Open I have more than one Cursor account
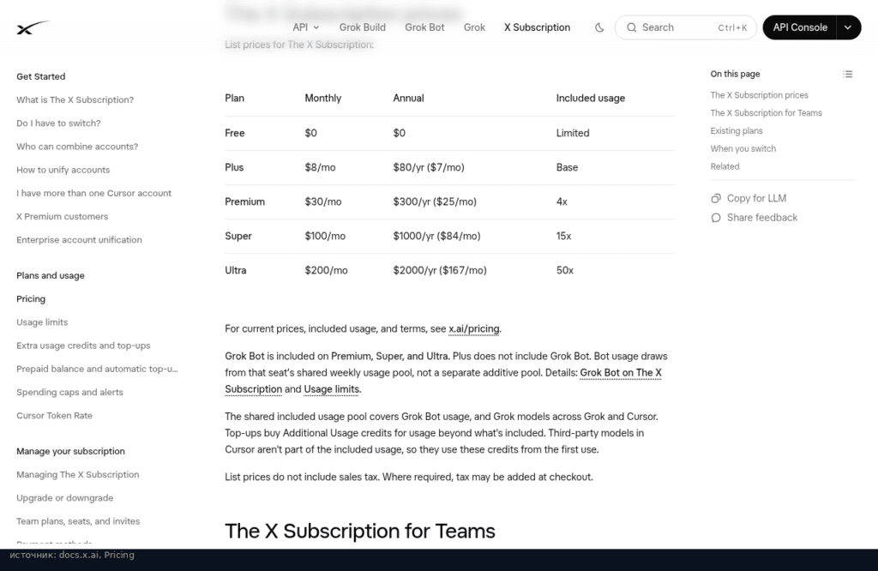Viewport: 878px width, 571px height. click(93, 193)
